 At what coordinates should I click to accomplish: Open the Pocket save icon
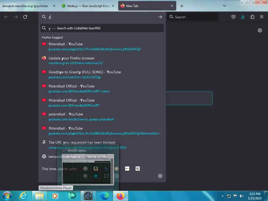tap(233, 17)
